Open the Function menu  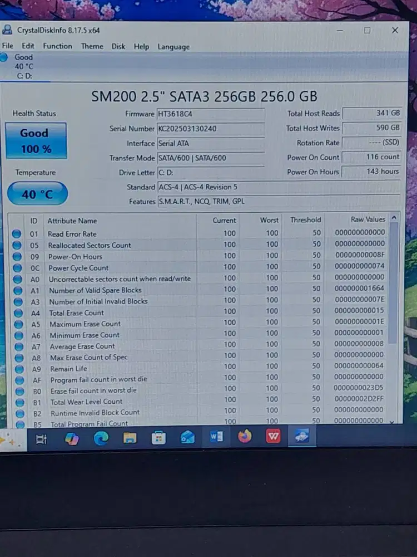(57, 46)
